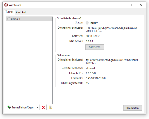Click the peer public key text
This screenshot has height=119, width=149.
coord(112,62)
